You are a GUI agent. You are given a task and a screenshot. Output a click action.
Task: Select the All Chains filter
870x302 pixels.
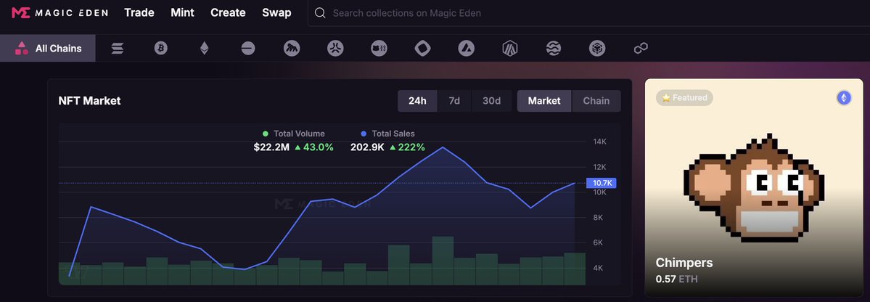(48, 49)
